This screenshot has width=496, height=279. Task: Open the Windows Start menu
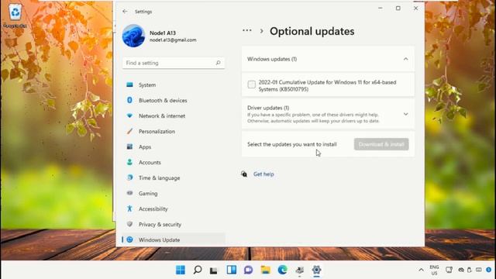click(181, 270)
